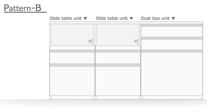Click the thin slide table of left unit

tap(72, 48)
